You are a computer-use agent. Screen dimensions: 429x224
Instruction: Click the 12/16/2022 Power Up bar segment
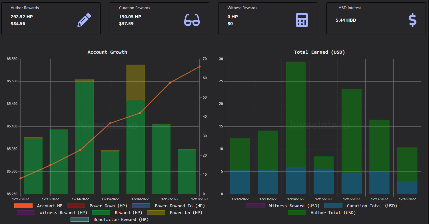[x=136, y=83]
